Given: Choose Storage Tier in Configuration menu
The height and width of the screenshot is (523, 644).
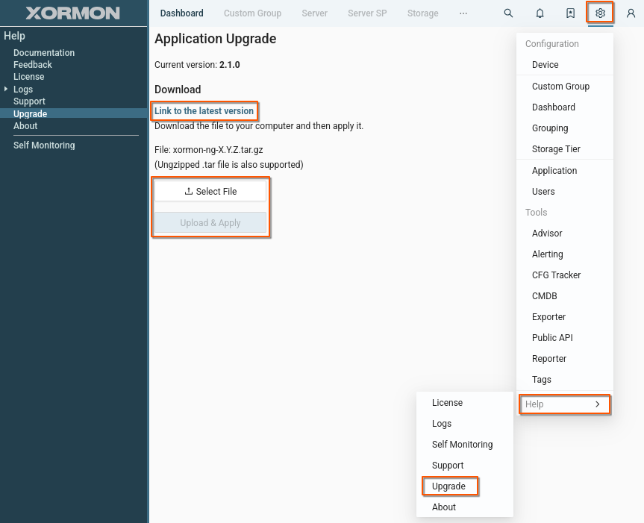Looking at the screenshot, I should tap(556, 149).
